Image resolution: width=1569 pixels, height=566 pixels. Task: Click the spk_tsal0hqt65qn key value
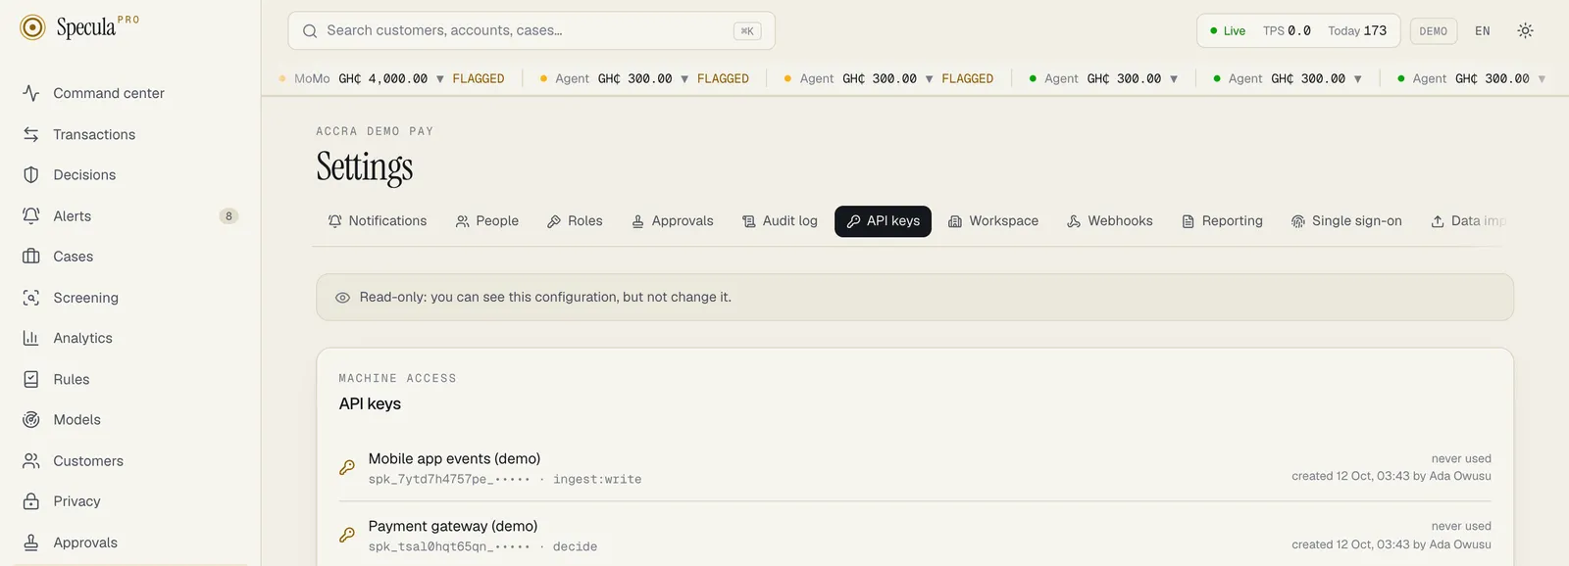pyautogui.click(x=449, y=546)
